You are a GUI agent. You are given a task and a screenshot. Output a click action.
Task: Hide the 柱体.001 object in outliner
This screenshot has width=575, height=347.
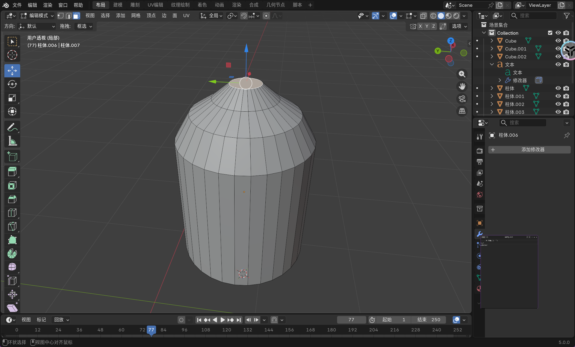coord(558,96)
